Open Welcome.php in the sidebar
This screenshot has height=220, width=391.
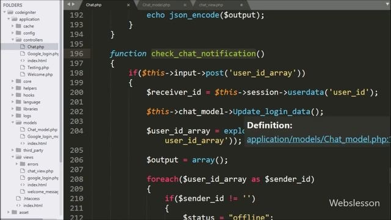(x=40, y=75)
